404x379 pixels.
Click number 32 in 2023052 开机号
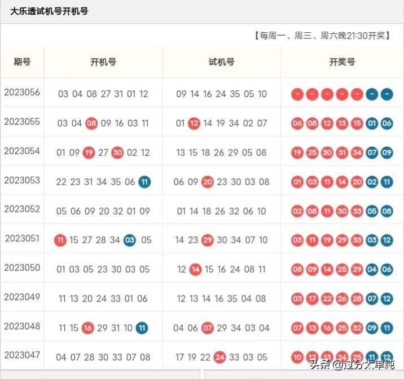point(118,211)
